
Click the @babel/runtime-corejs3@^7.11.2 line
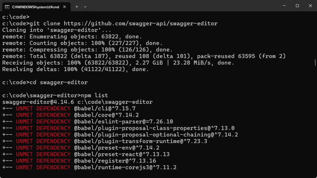[89, 167]
